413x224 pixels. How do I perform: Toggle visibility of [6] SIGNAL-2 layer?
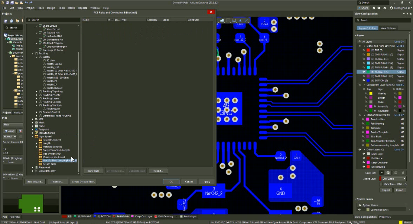[364, 72]
